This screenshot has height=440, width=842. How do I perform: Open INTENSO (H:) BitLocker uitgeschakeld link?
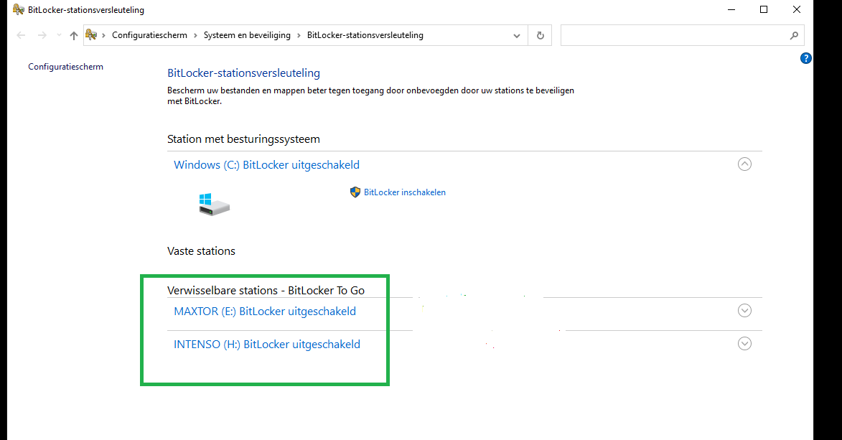point(267,345)
